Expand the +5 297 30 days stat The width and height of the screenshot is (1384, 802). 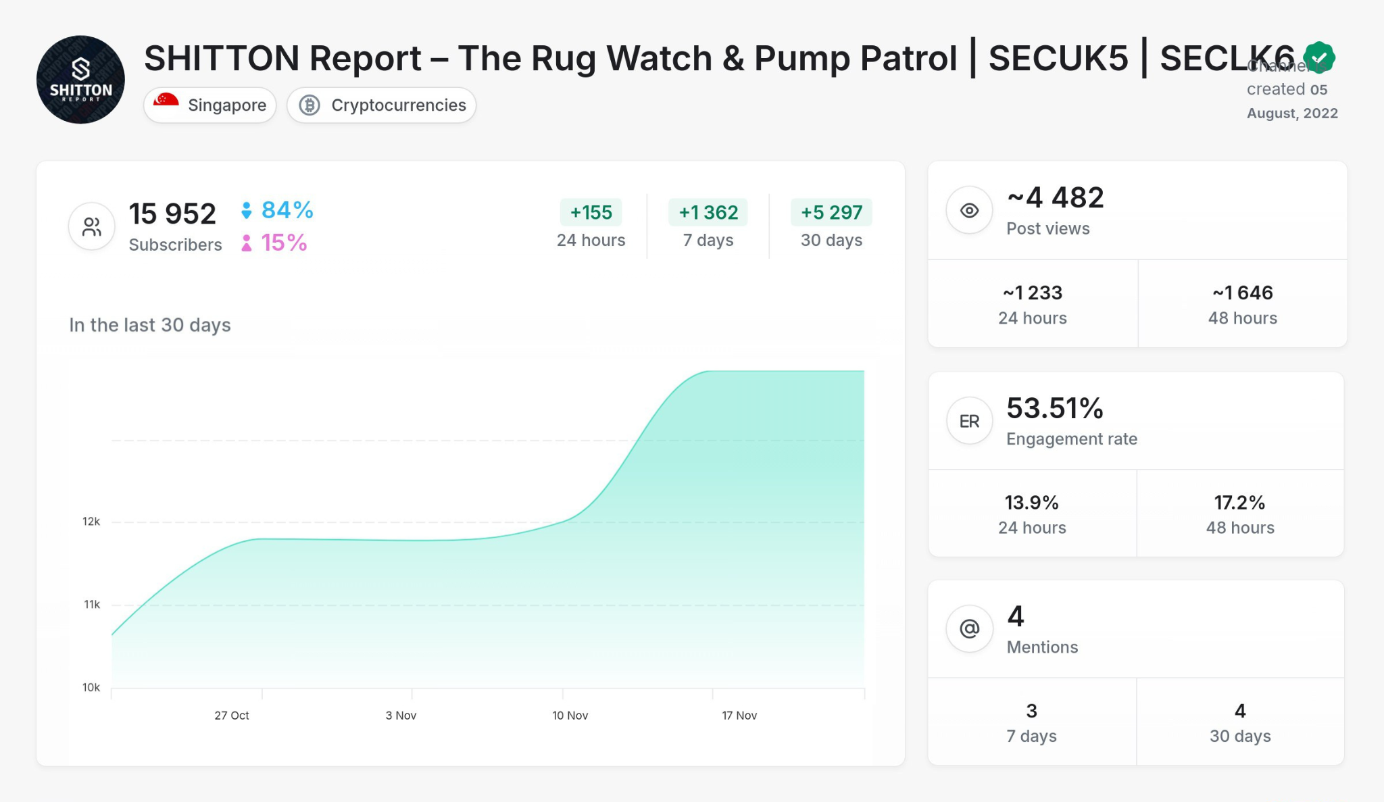coord(831,225)
